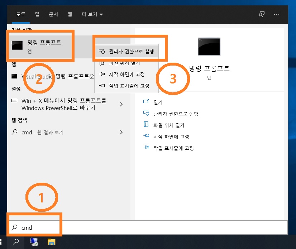The width and height of the screenshot is (296, 249).
Task: Click the shield icon beside preview 관리자 권한으로 실행
Action: click(x=146, y=113)
